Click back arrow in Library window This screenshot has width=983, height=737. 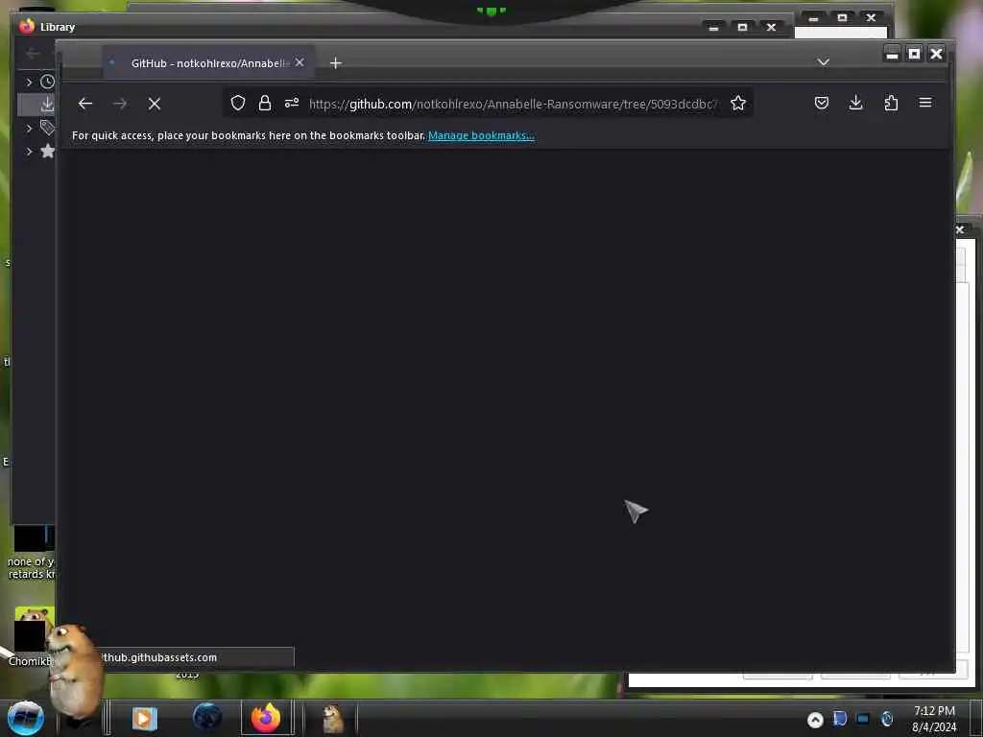tap(33, 54)
